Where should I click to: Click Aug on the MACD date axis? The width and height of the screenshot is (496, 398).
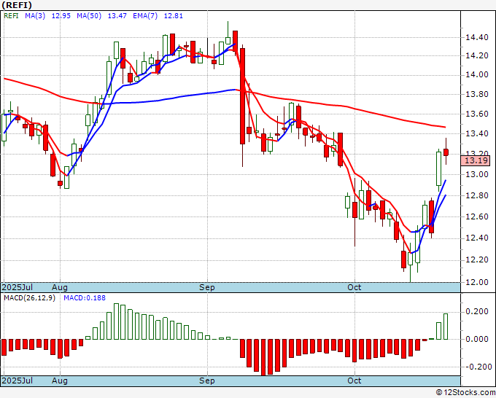coord(60,381)
